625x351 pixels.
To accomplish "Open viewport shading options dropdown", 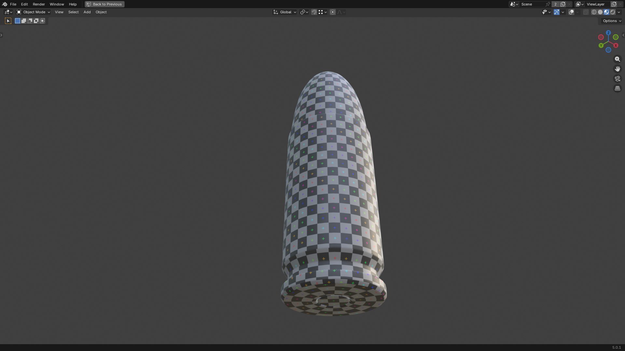I will (619, 12).
